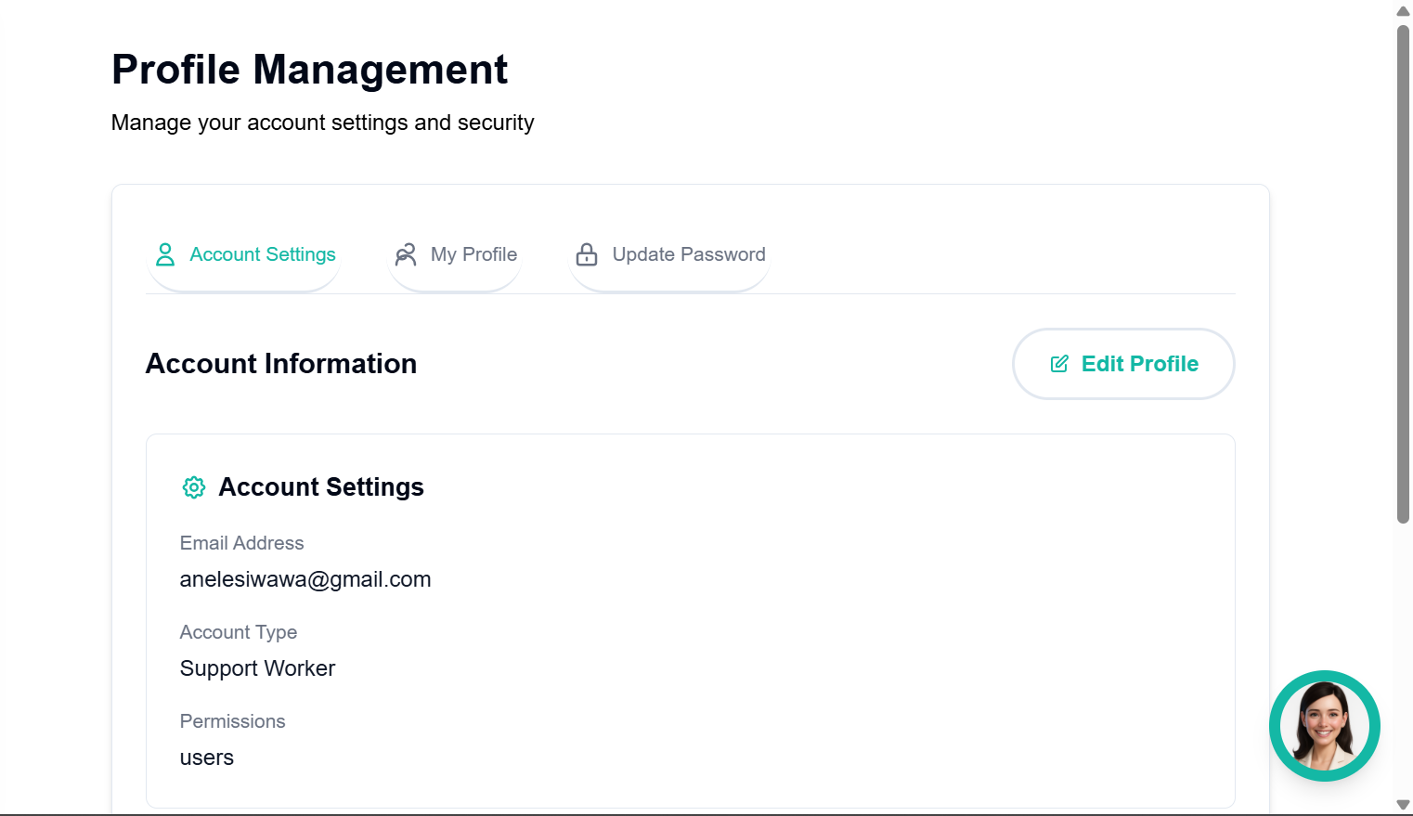Switch to the Account Settings tab label
This screenshot has height=816, width=1413.
(263, 254)
